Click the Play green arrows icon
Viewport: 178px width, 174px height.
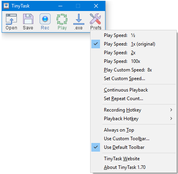(x=62, y=22)
